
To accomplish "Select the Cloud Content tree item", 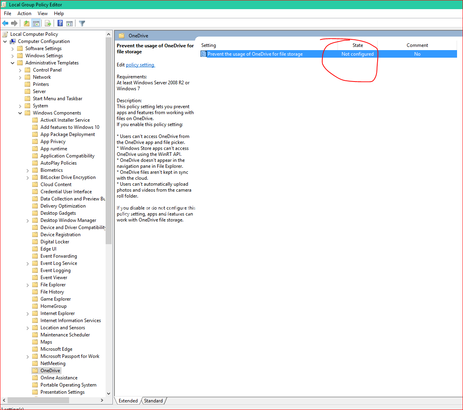I will click(56, 185).
